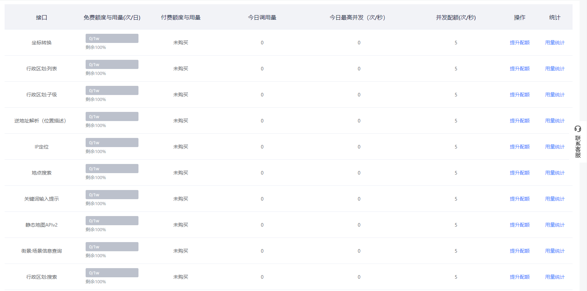Click the IP定位 free quota progress bar
The height and width of the screenshot is (291, 587).
click(112, 143)
